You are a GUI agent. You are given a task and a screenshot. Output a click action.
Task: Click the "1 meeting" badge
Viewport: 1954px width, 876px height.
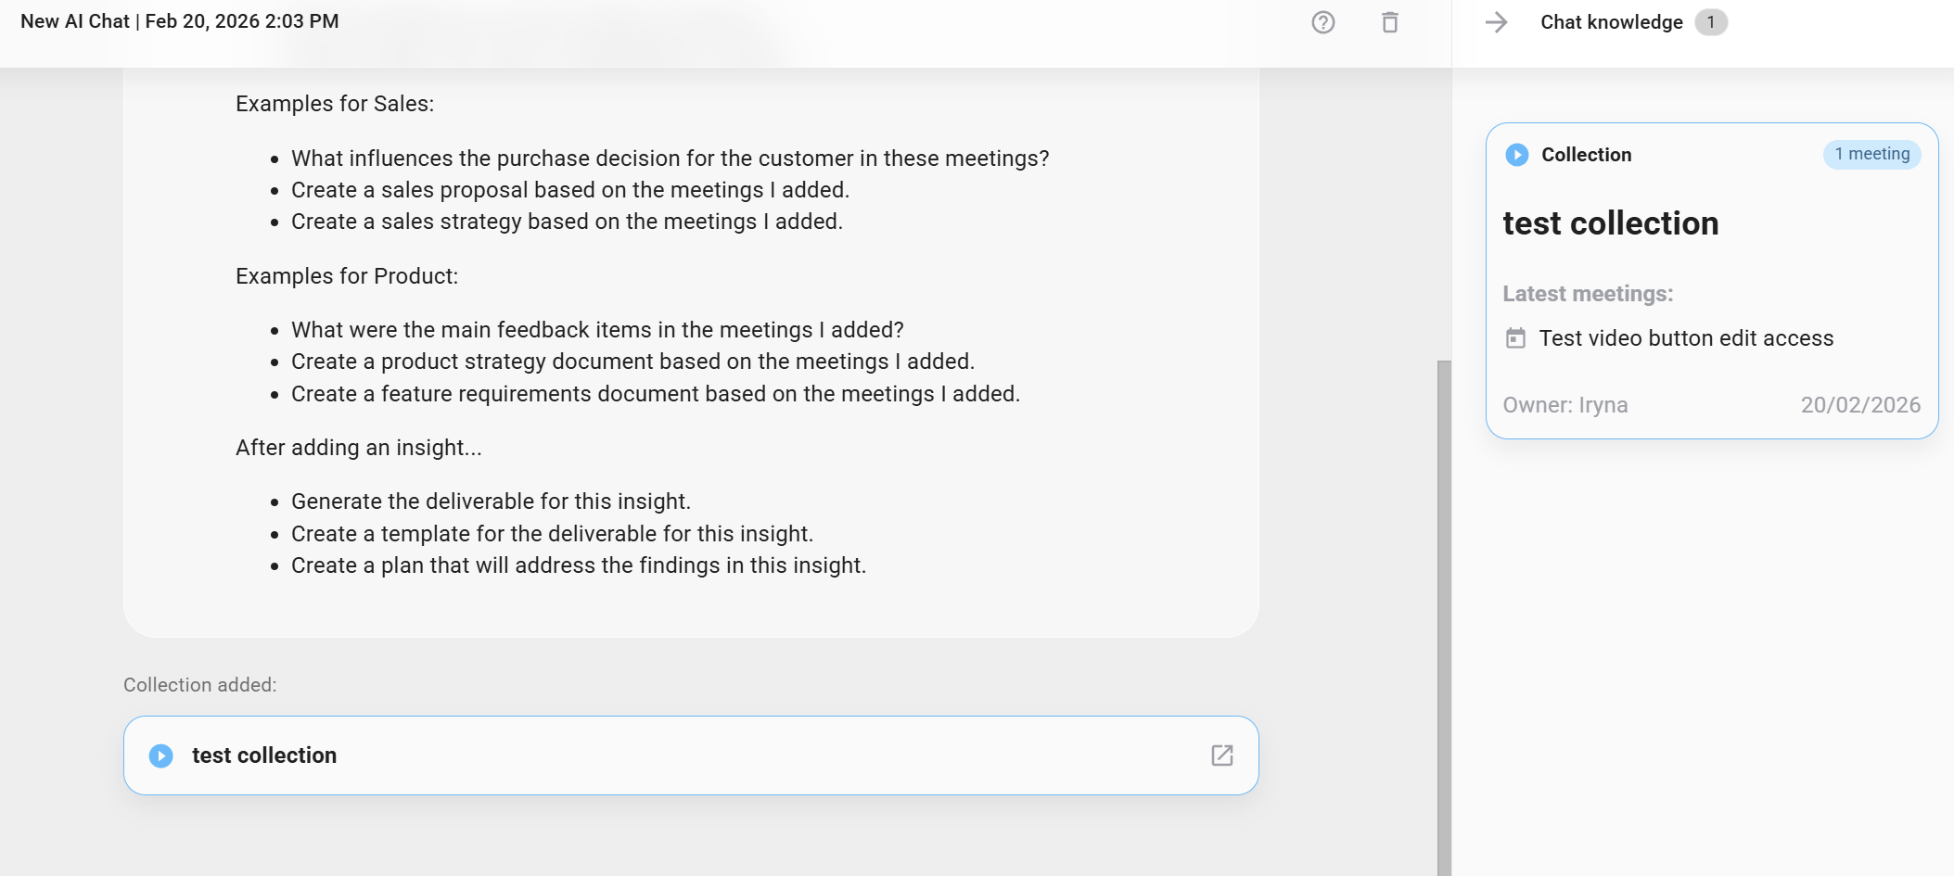pos(1871,154)
